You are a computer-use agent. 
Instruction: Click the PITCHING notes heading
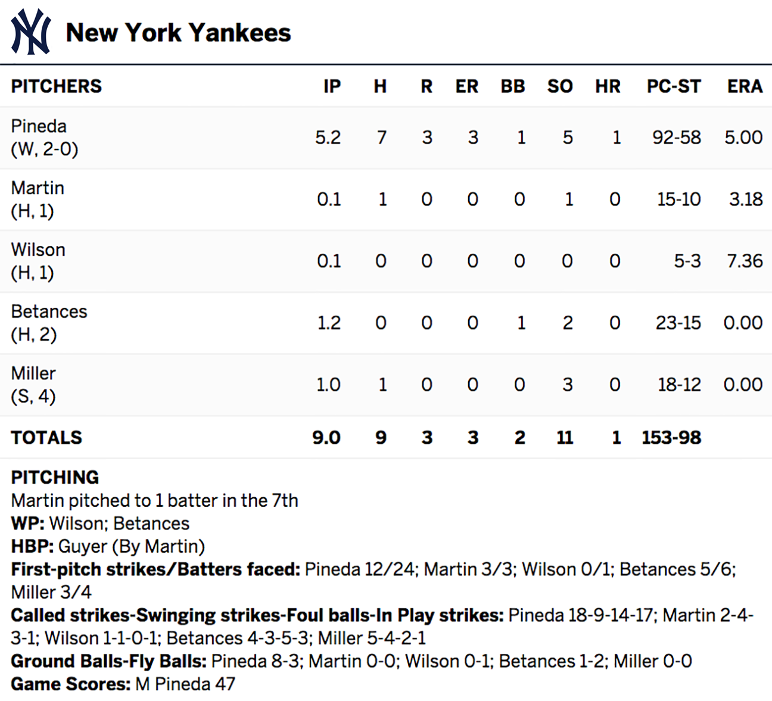pyautogui.click(x=55, y=478)
